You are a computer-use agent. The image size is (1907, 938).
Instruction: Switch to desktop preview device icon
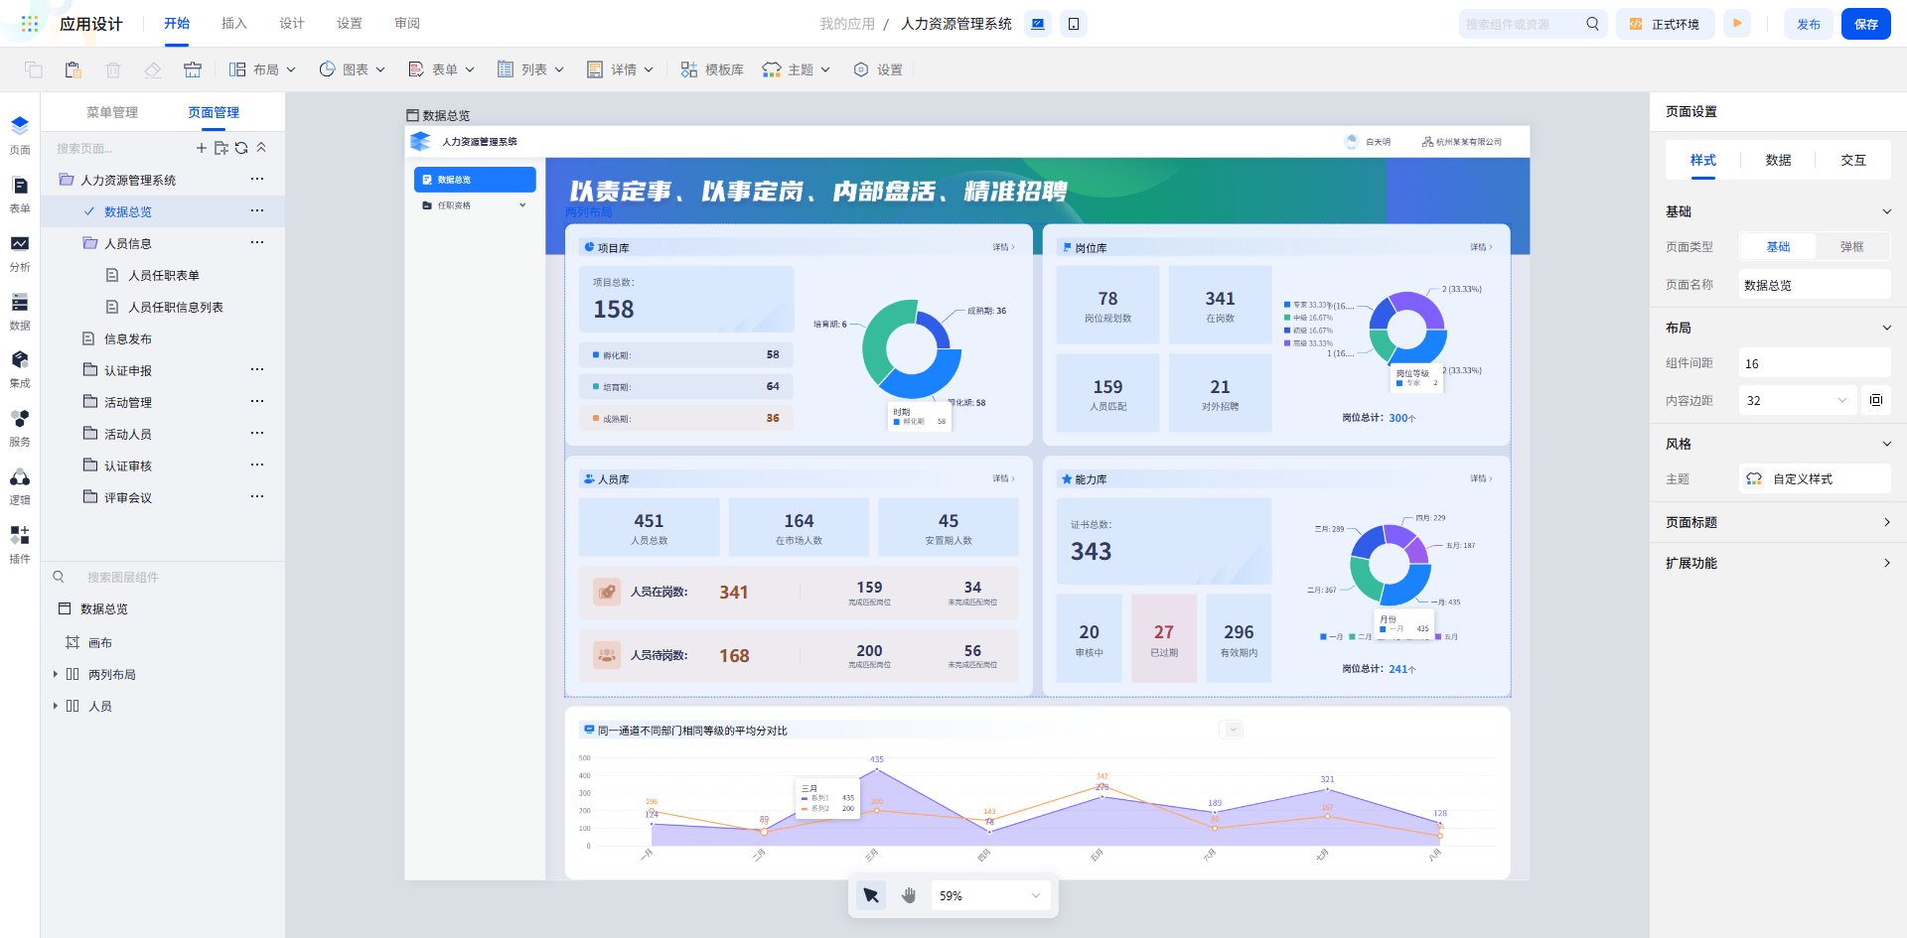coord(1038,24)
